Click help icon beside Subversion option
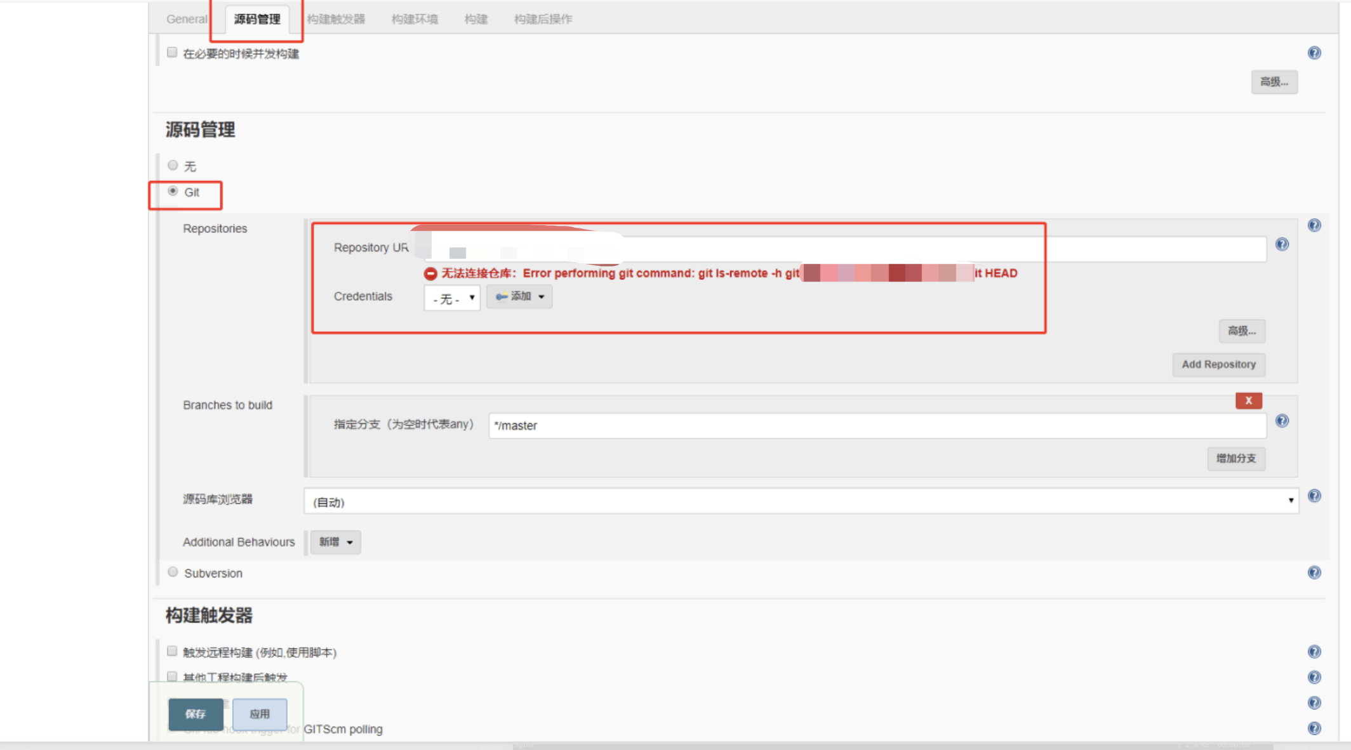This screenshot has height=750, width=1351. tap(1314, 572)
